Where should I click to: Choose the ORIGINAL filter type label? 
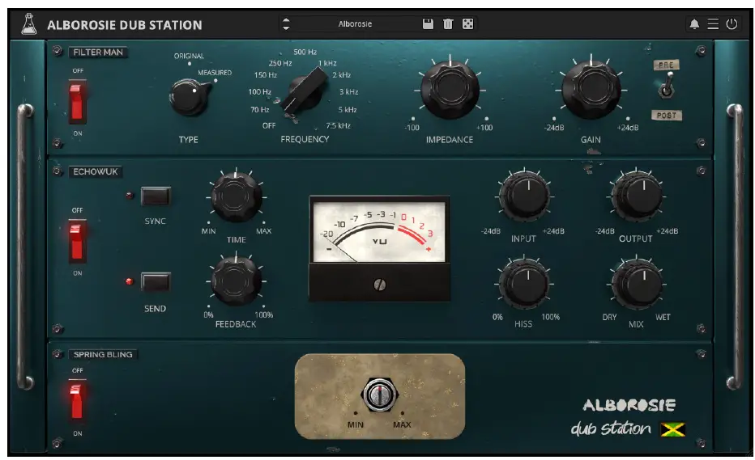pos(189,57)
